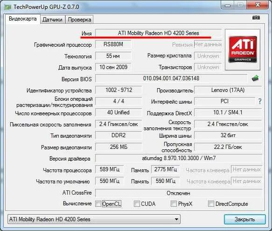The height and width of the screenshot is (231, 272).
Task: Close the GPU-Z window with X
Action: click(258, 5)
